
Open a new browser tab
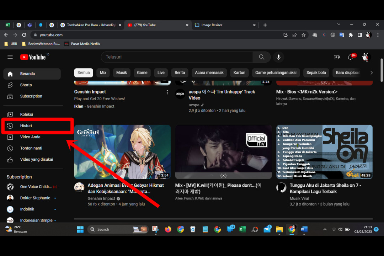pos(265,25)
